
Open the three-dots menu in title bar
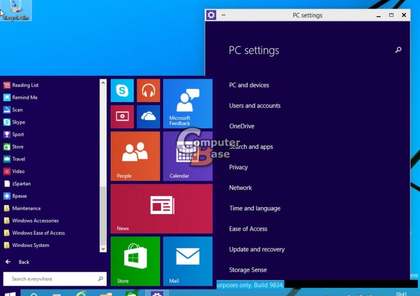[x=223, y=15]
